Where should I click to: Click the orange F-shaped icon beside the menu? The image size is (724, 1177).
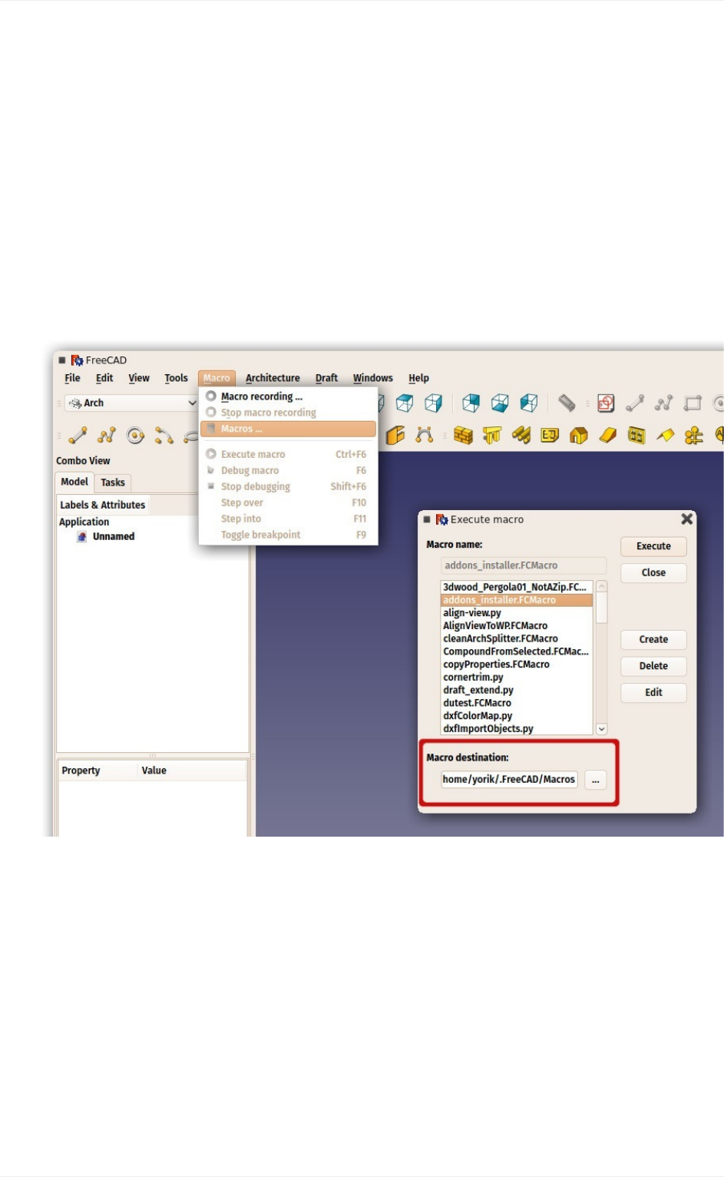point(395,436)
